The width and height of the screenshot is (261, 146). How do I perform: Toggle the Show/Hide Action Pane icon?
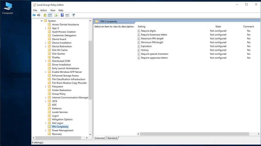point(67,15)
